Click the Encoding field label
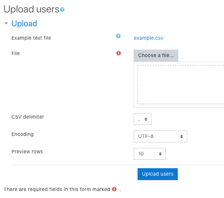The width and height of the screenshot is (224, 198). click(22, 134)
